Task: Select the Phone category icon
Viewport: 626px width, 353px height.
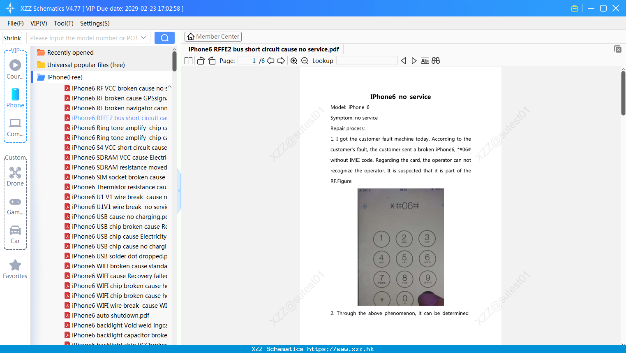Action: click(x=15, y=98)
